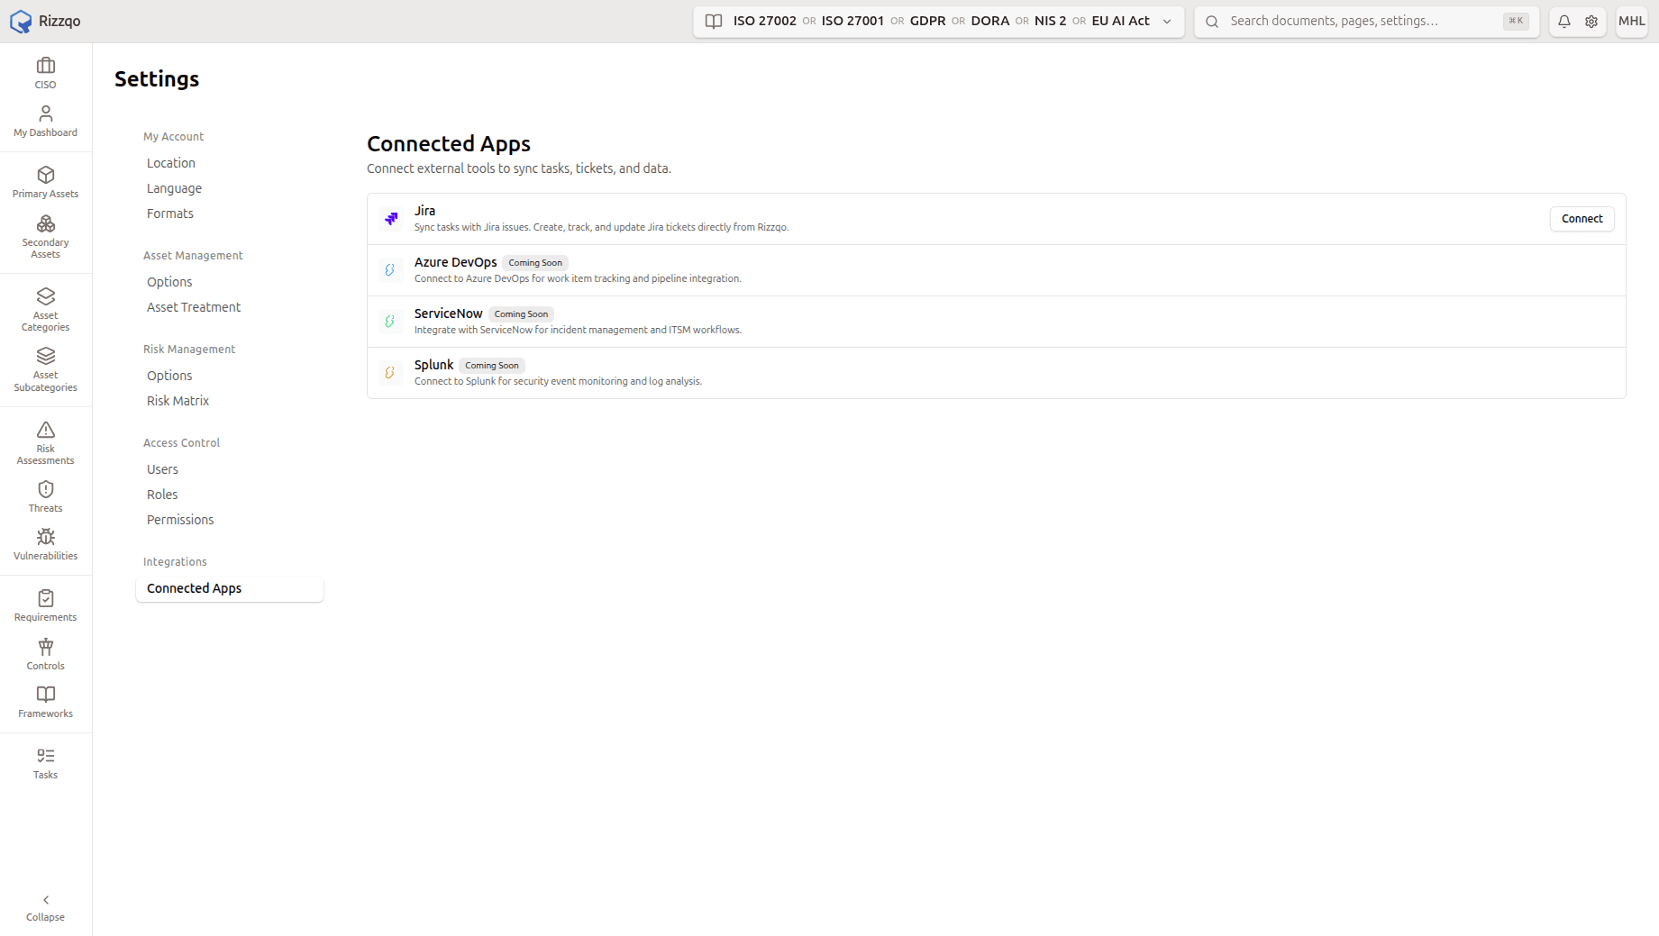Click Jira sync description text
Screen dimensions: 1659x936
(601, 227)
